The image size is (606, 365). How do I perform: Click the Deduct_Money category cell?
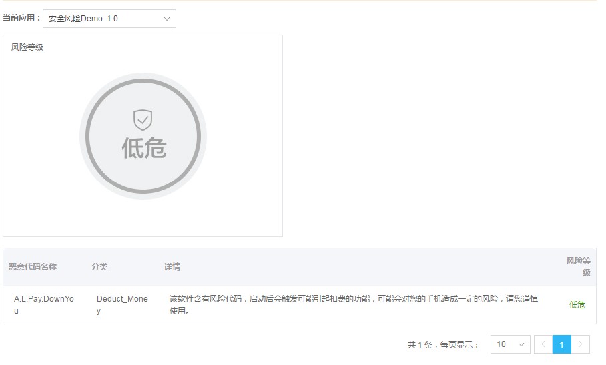tap(122, 305)
